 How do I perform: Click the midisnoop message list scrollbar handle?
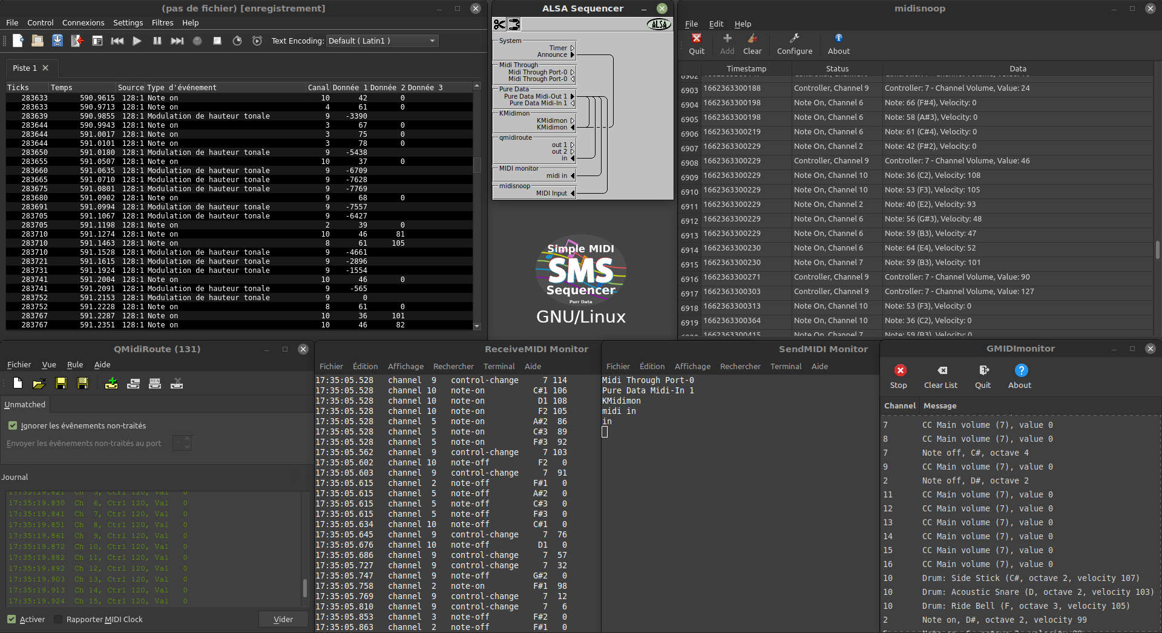click(1157, 249)
